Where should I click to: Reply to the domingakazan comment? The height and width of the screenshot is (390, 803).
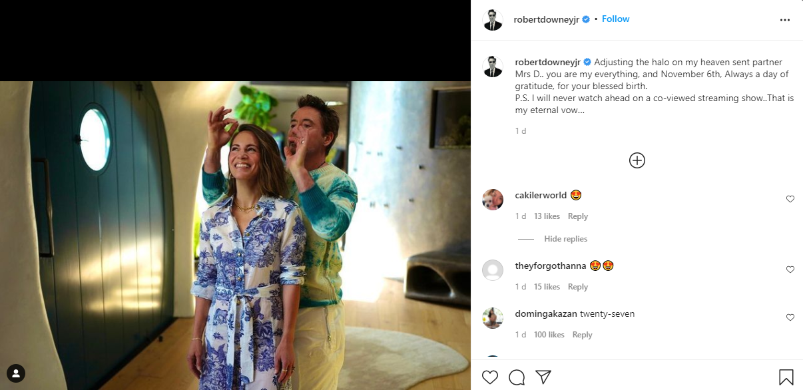click(x=582, y=335)
